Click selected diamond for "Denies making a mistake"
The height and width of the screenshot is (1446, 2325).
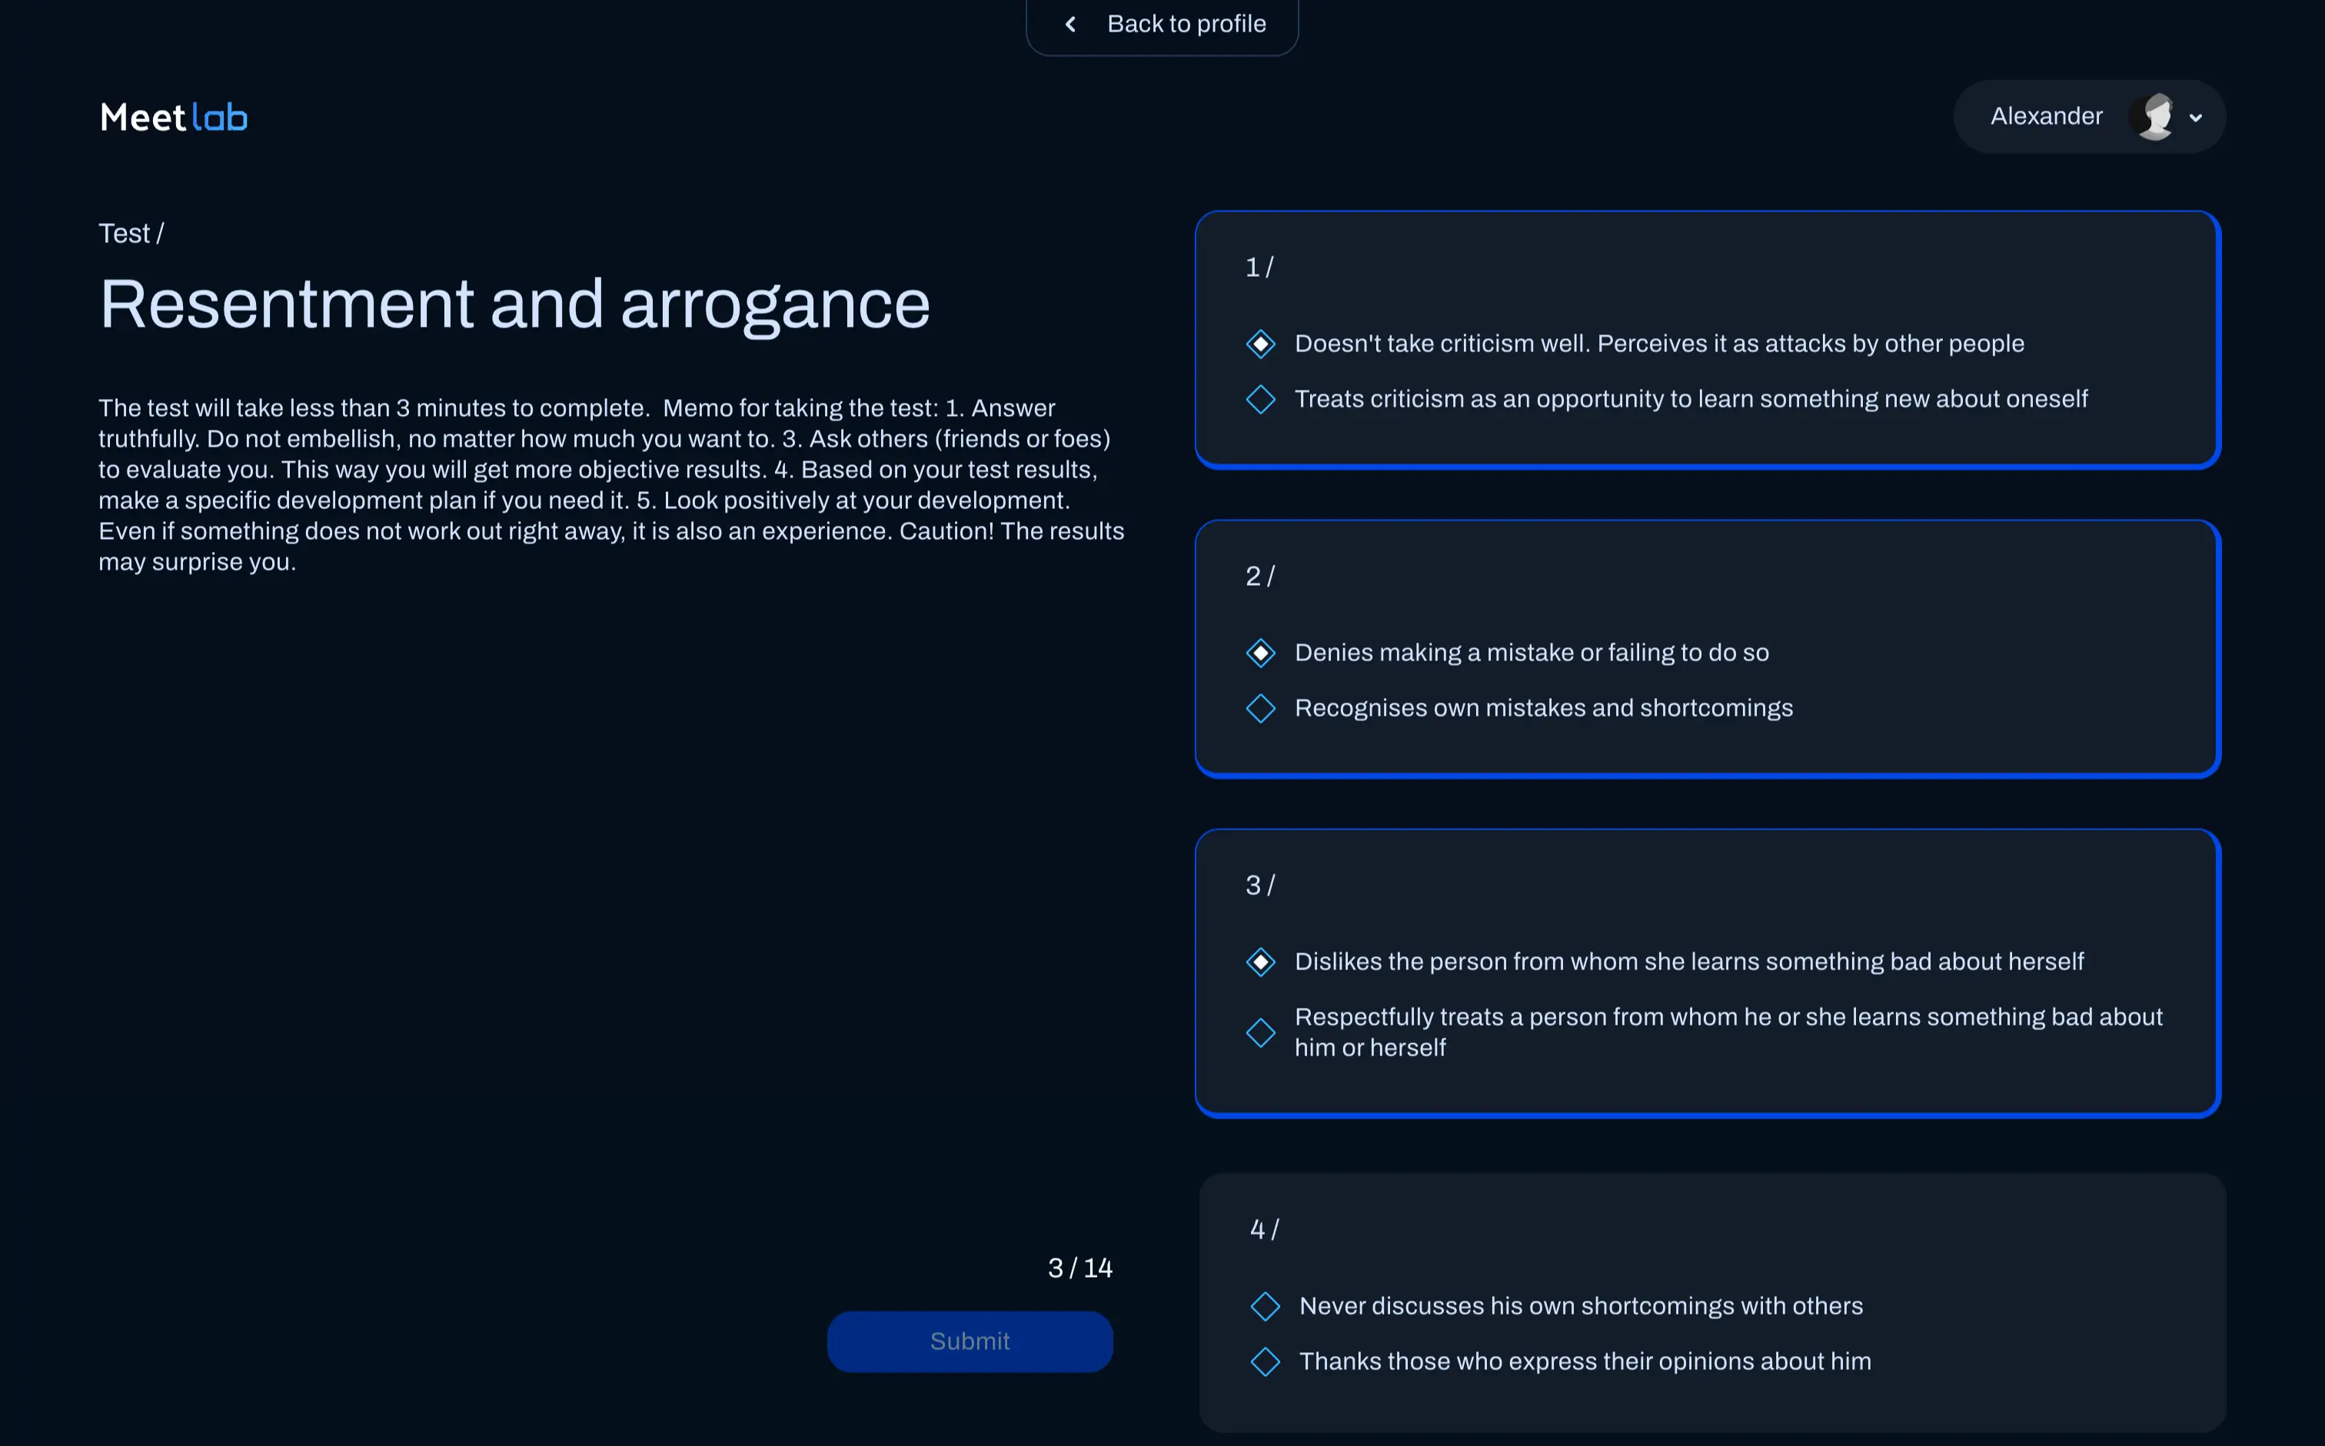pos(1261,653)
